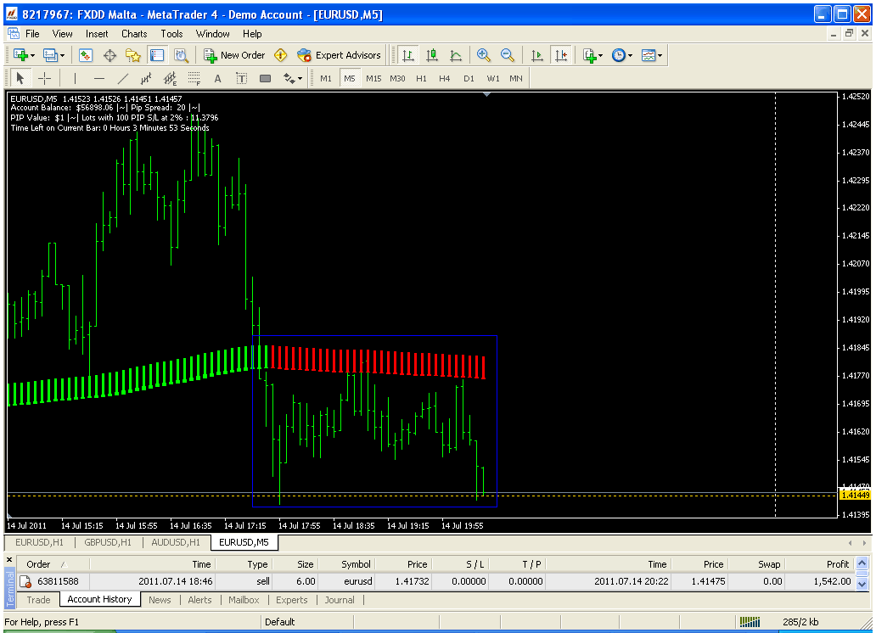Switch chart to Candlesticks mode

tap(432, 55)
